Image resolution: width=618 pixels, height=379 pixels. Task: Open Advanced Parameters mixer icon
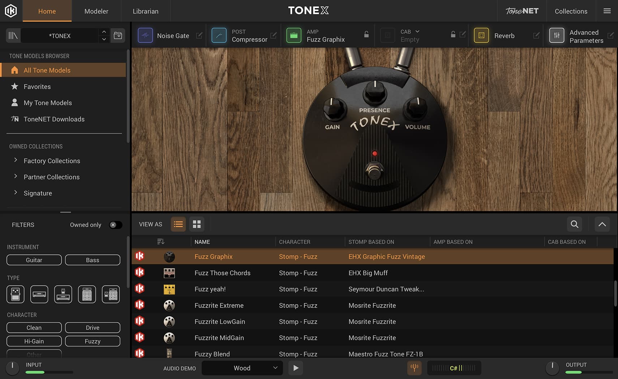[557, 35]
